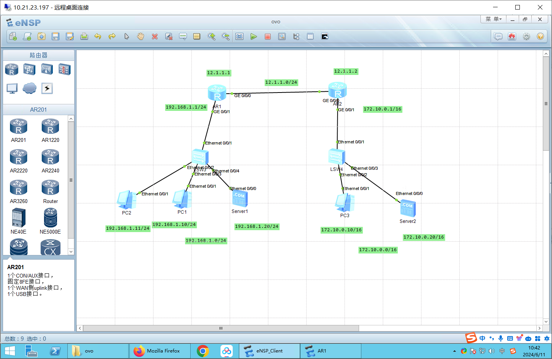Click the Save As toolbar icon
This screenshot has height=359, width=552.
coord(70,36)
